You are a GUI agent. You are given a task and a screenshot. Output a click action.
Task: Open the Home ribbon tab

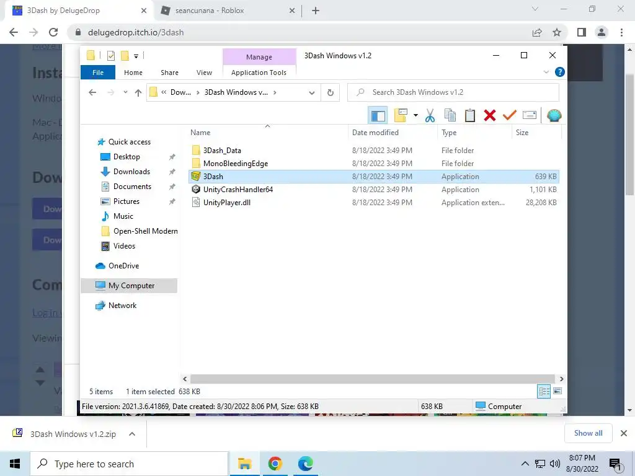pos(133,73)
